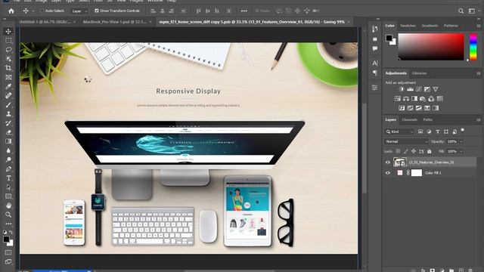Open the Opacity slider dropdown arrow
The width and height of the screenshot is (484, 272).
pyautogui.click(x=461, y=141)
